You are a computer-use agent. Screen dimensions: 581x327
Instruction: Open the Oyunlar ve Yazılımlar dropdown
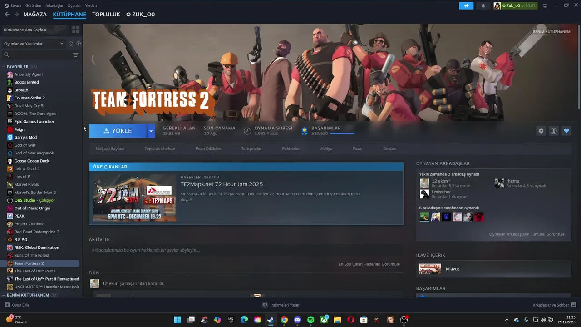coord(34,44)
